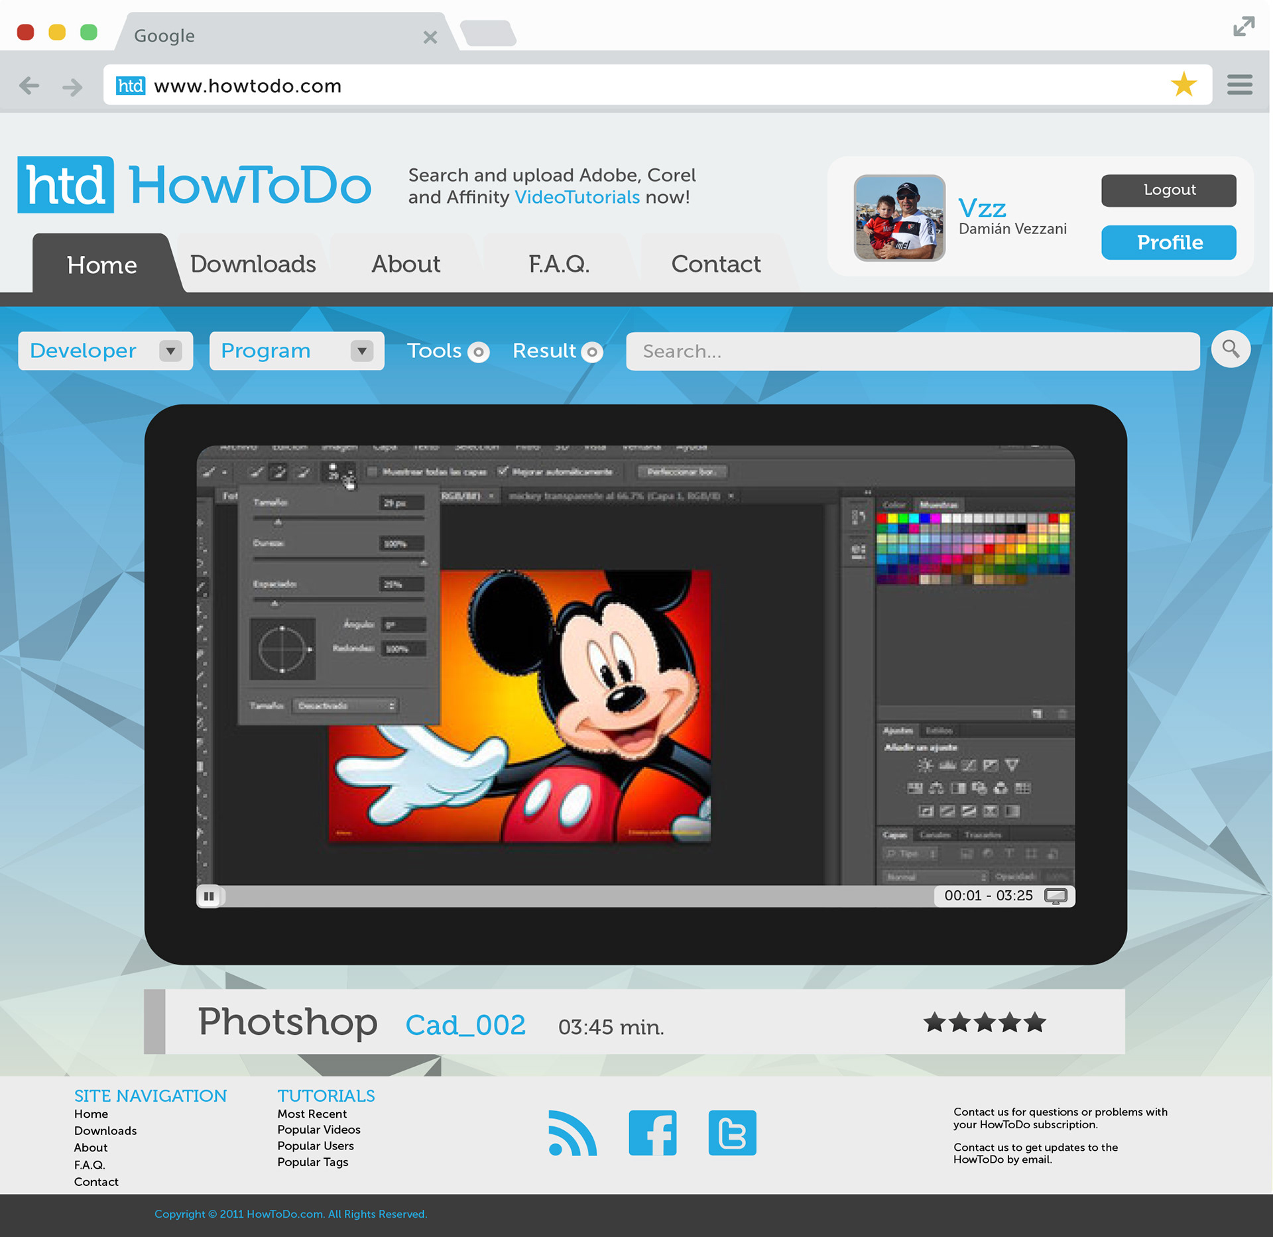The image size is (1273, 1237).
Task: Toggle the Tools radio option
Action: coord(478,352)
